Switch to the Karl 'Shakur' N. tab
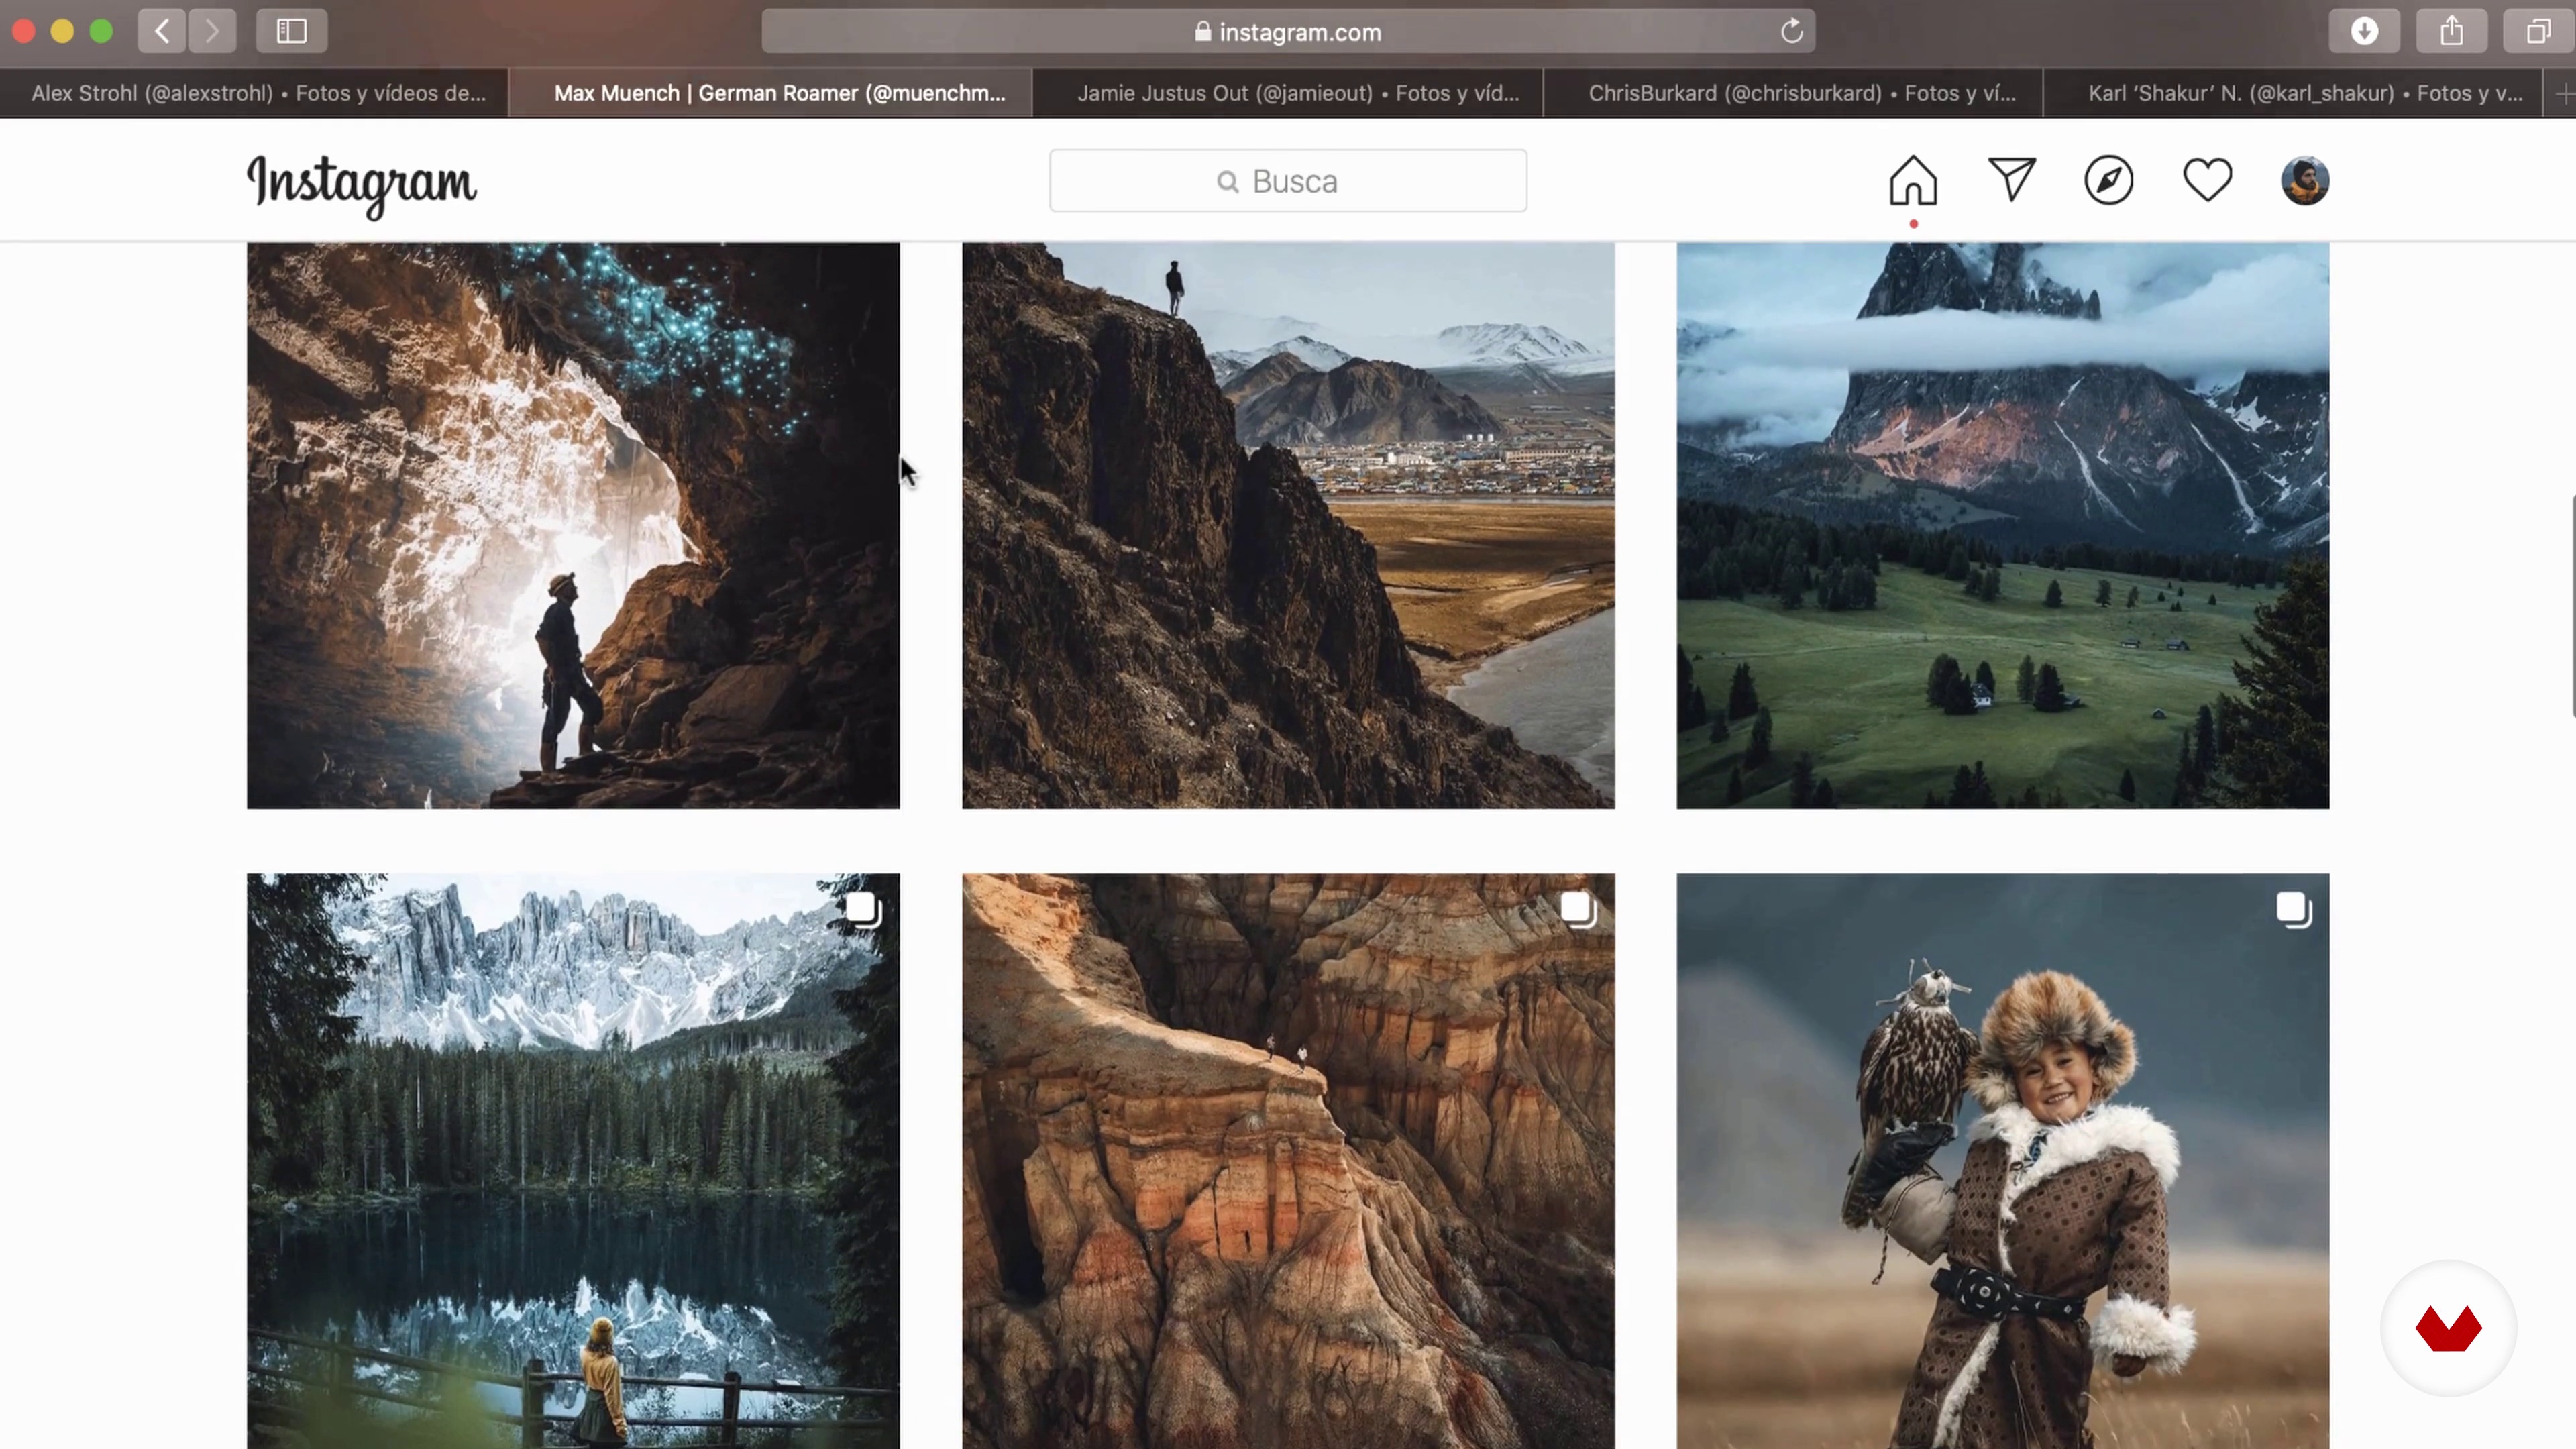 pyautogui.click(x=2294, y=93)
